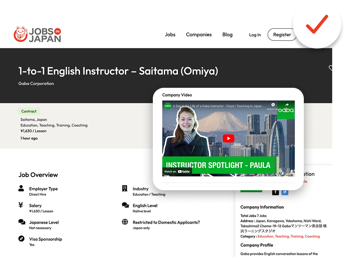The height and width of the screenshot is (257, 345).
Task: Share the job on Facebook
Action: point(275,192)
